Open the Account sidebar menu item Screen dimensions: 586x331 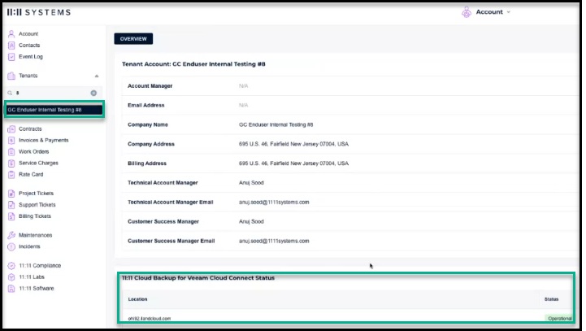click(28, 33)
